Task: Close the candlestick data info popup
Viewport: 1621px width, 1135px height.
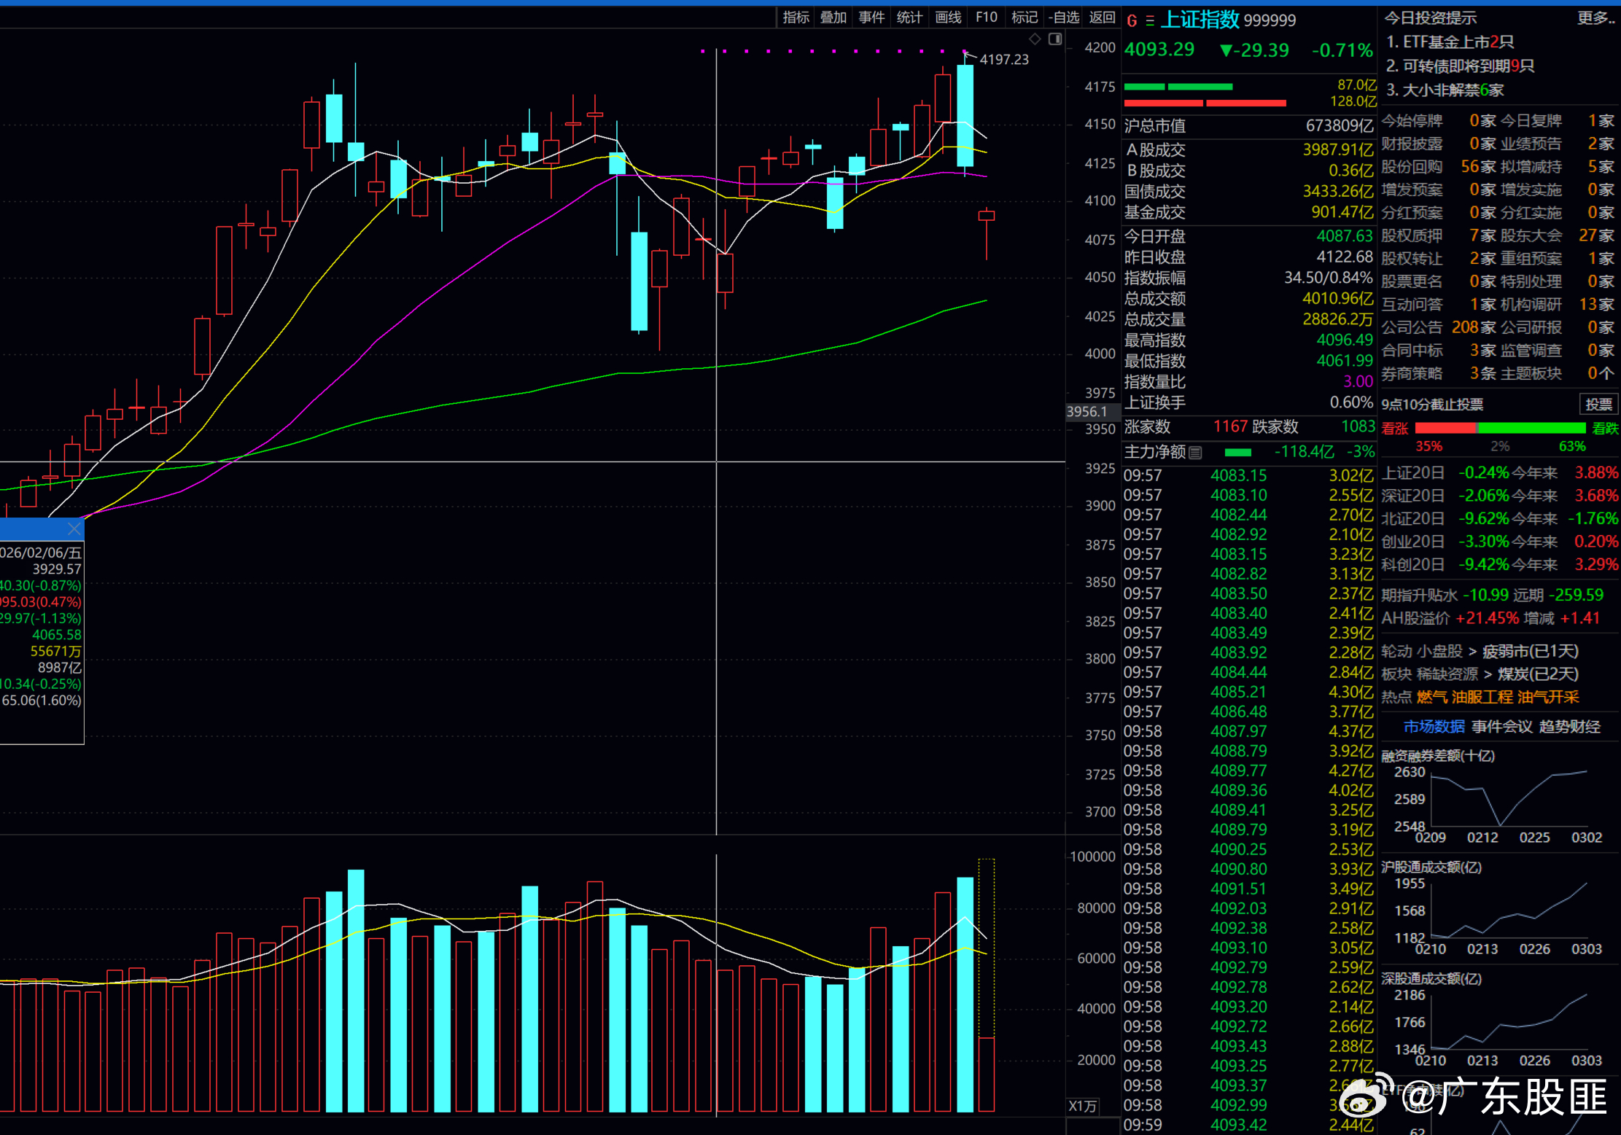Action: coord(74,528)
